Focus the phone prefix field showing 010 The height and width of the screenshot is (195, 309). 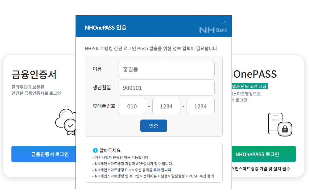[132, 106]
